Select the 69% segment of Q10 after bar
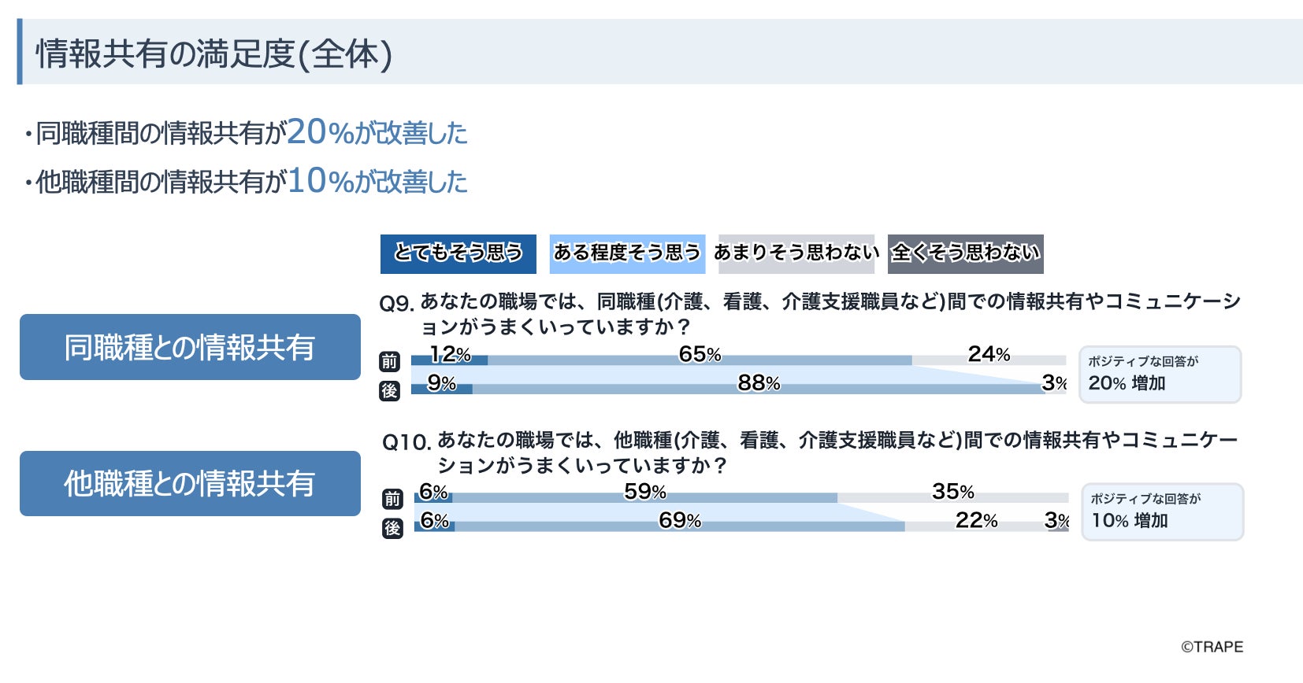Screen dimensions: 1303x683 [679, 526]
